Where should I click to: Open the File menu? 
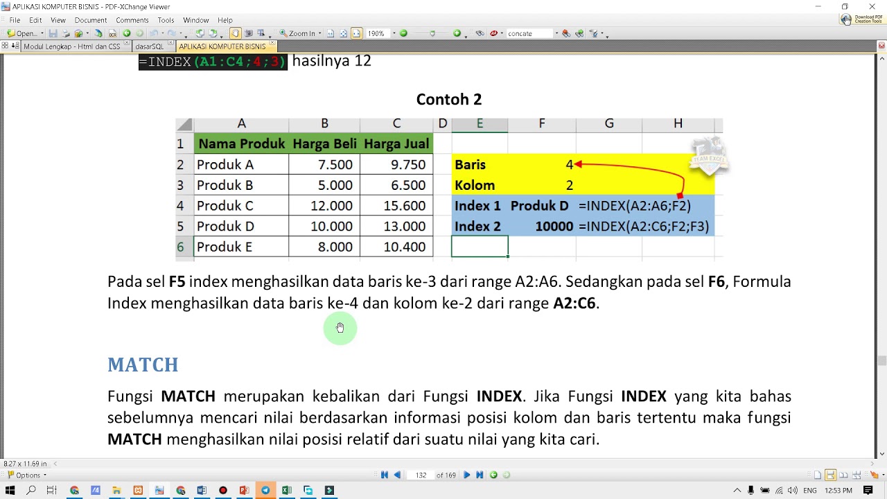(x=15, y=20)
